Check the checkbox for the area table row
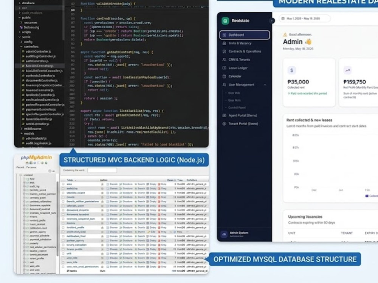The width and height of the screenshot is (378, 283). (x=63, y=184)
